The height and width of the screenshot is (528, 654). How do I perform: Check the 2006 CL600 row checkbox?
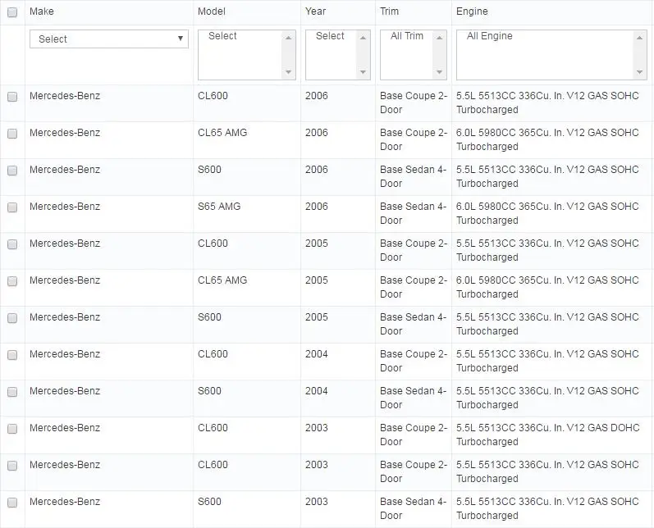(x=12, y=97)
